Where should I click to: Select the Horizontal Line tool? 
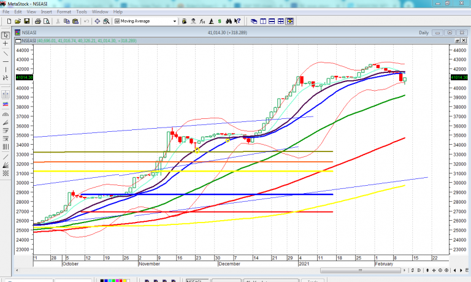pyautogui.click(x=6, y=61)
